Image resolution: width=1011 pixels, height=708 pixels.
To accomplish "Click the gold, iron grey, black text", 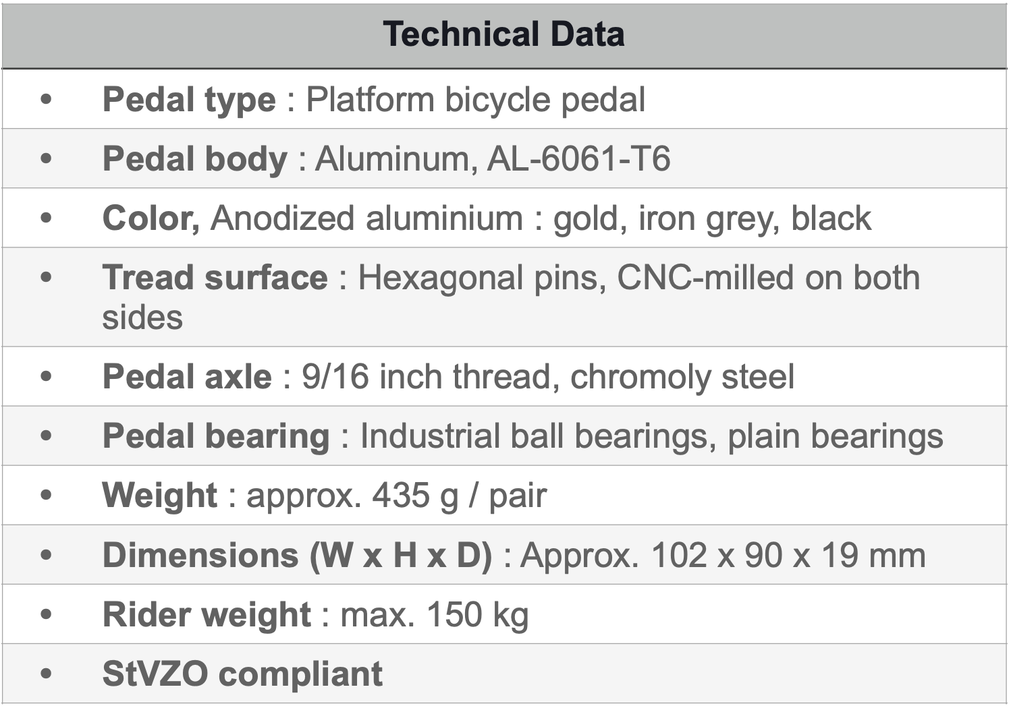I will pos(711,218).
